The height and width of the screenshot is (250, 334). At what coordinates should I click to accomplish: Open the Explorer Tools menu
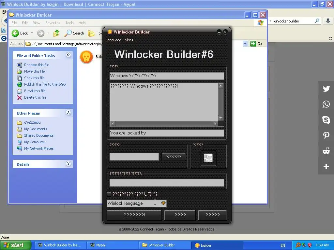(69, 23)
